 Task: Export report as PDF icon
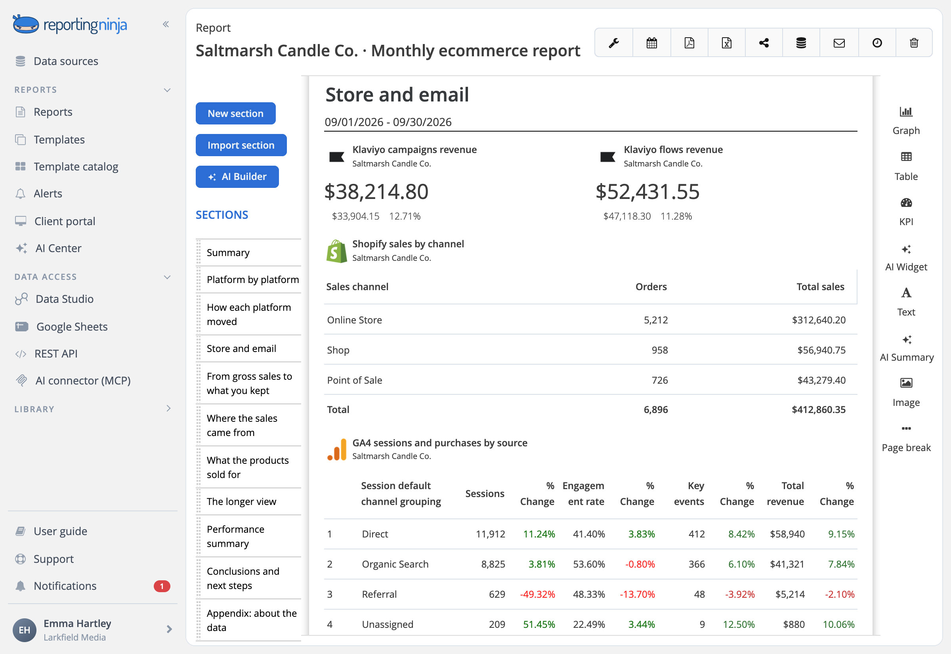click(x=689, y=43)
